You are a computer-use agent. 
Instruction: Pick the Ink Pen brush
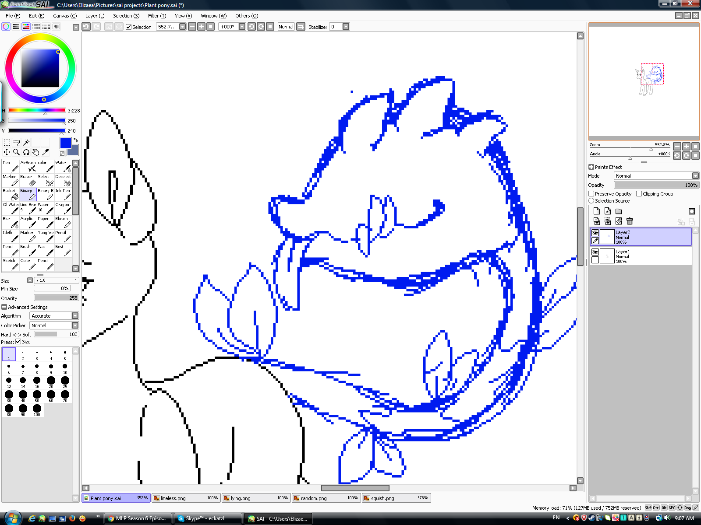tap(63, 194)
